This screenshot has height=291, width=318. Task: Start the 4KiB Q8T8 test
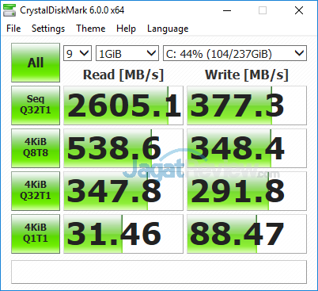36,148
